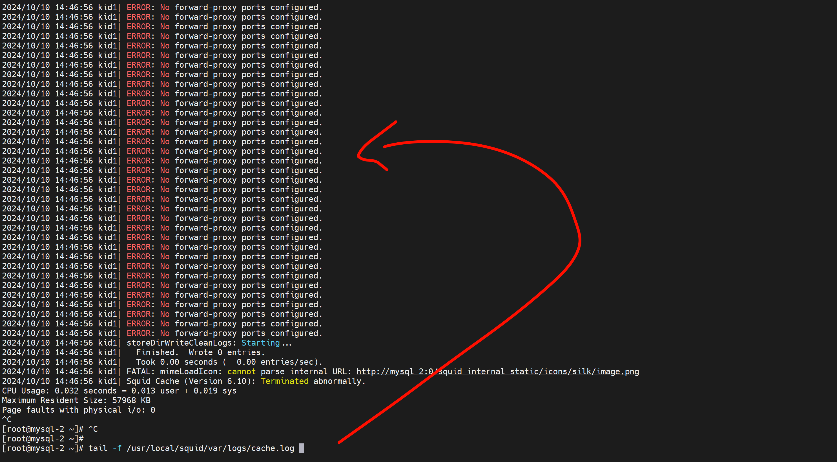The image size is (837, 462).
Task: Click the cyan '-f' flag
Action: [117, 448]
